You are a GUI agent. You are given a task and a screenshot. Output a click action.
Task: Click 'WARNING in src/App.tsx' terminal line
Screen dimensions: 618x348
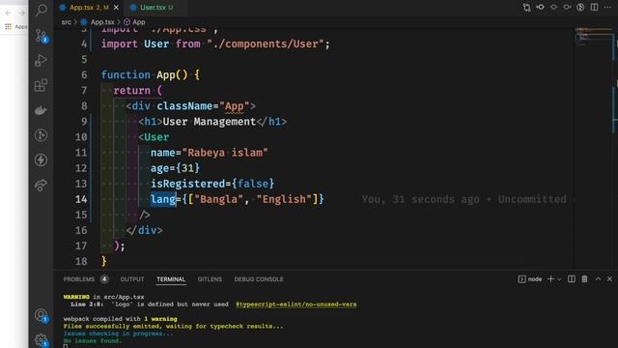click(103, 297)
